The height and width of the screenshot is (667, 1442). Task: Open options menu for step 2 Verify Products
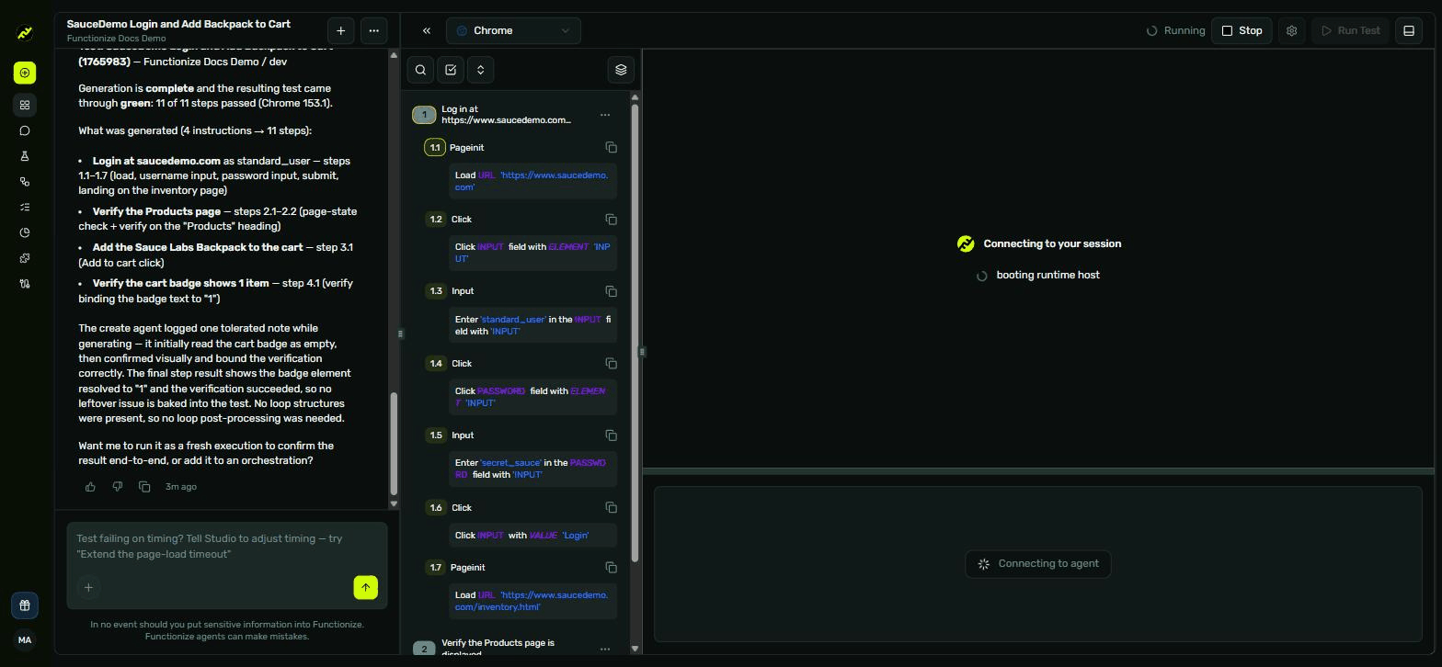pyautogui.click(x=604, y=649)
